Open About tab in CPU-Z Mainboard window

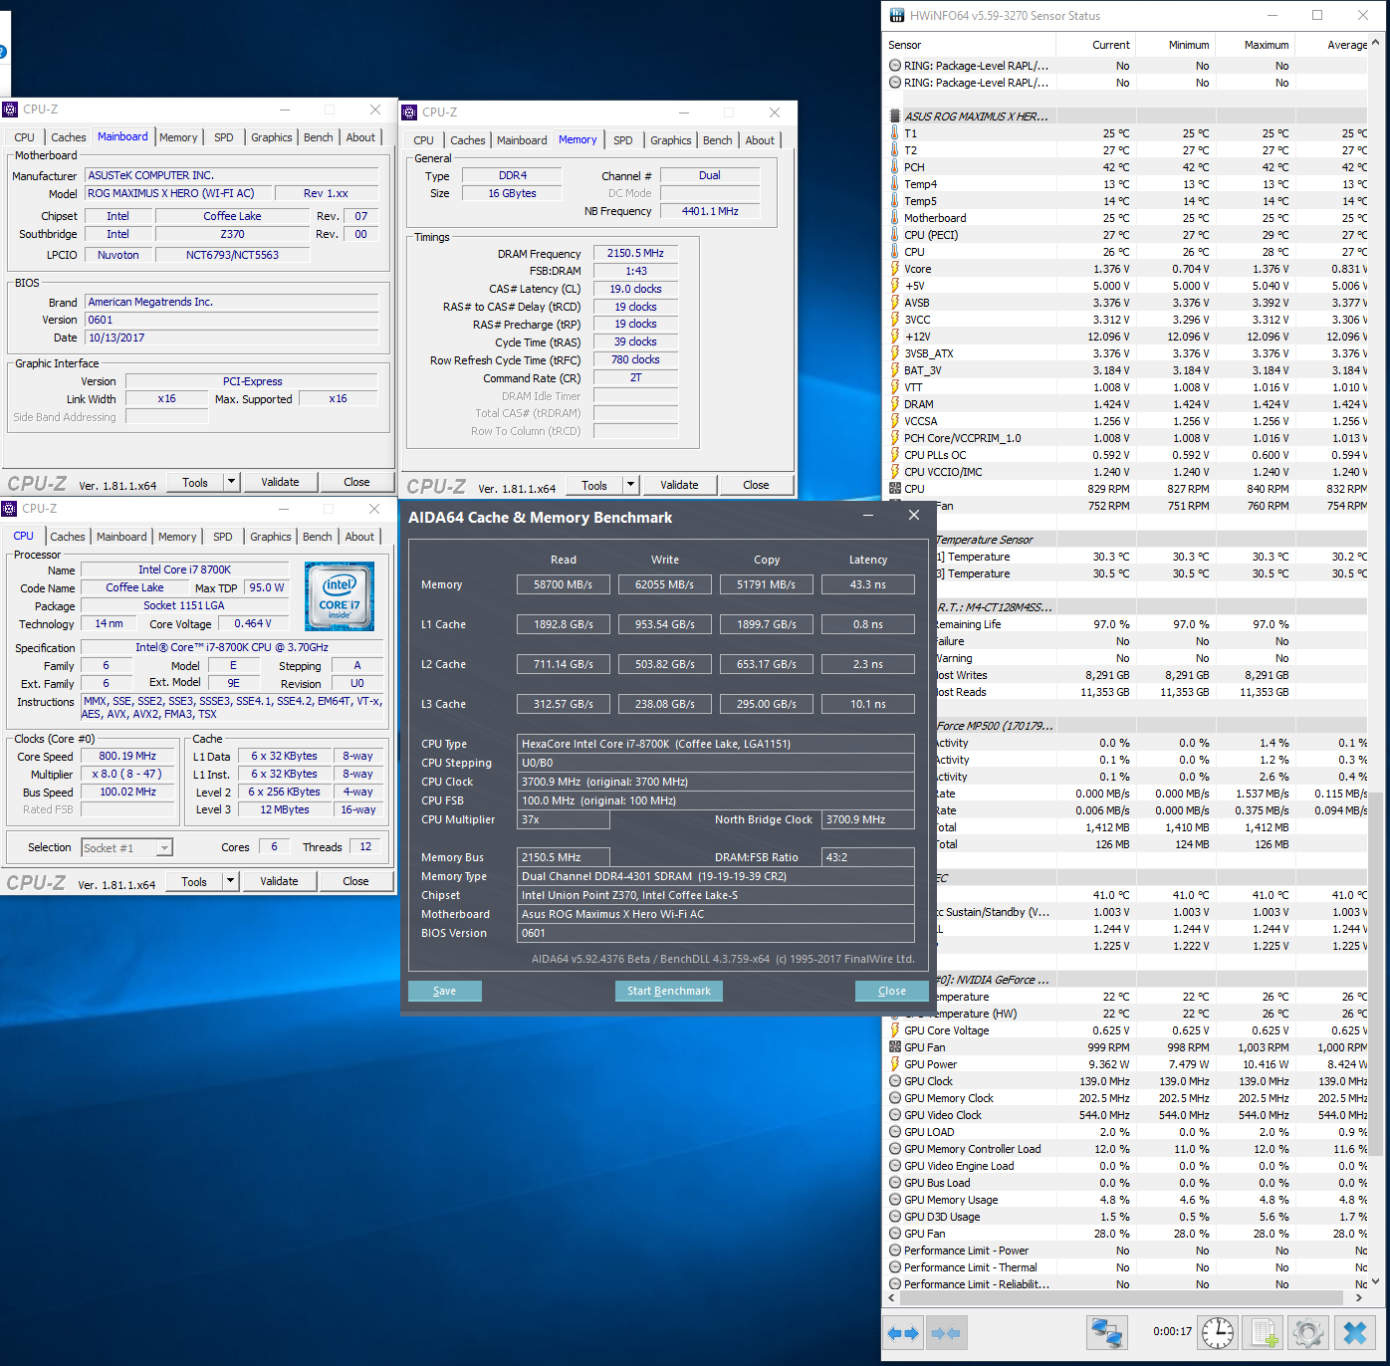tap(360, 137)
